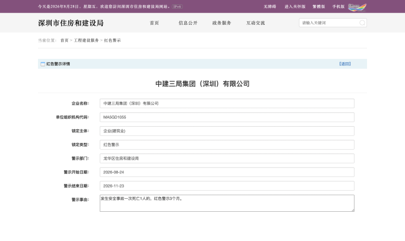The width and height of the screenshot is (405, 241).
Task: Open the 政务服务 navigation menu
Action: pyautogui.click(x=222, y=23)
